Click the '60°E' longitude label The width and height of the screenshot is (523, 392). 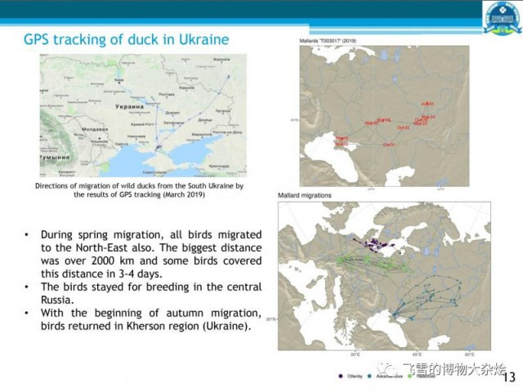(x=469, y=354)
